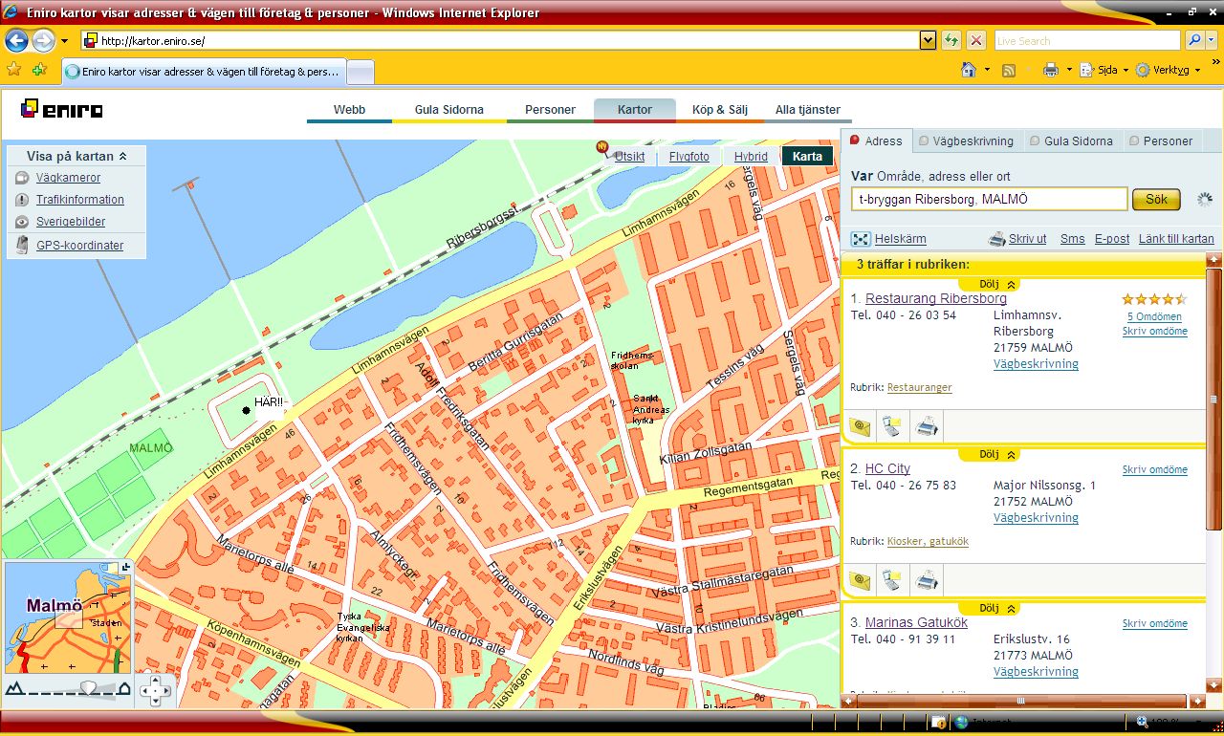Click the email envelope icon under HC City

(x=860, y=579)
